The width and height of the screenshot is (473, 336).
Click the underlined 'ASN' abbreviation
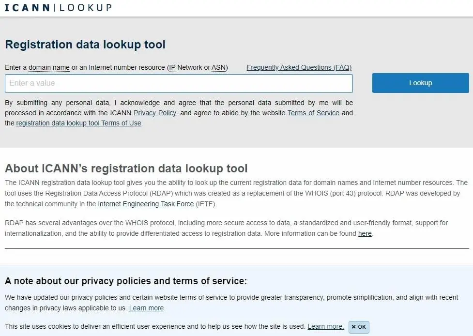tap(218, 67)
